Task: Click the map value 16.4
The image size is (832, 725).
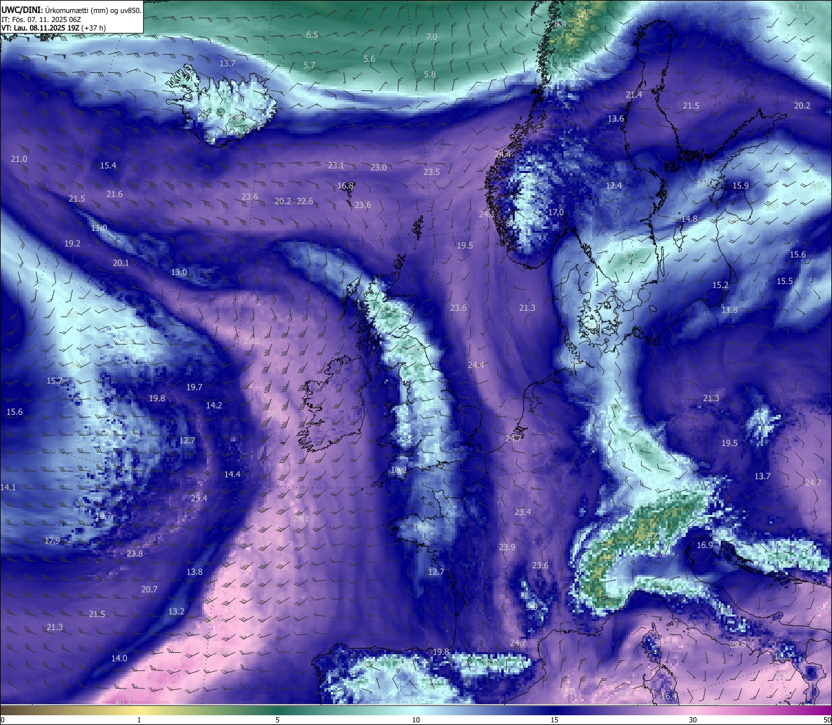Action: click(x=668, y=696)
